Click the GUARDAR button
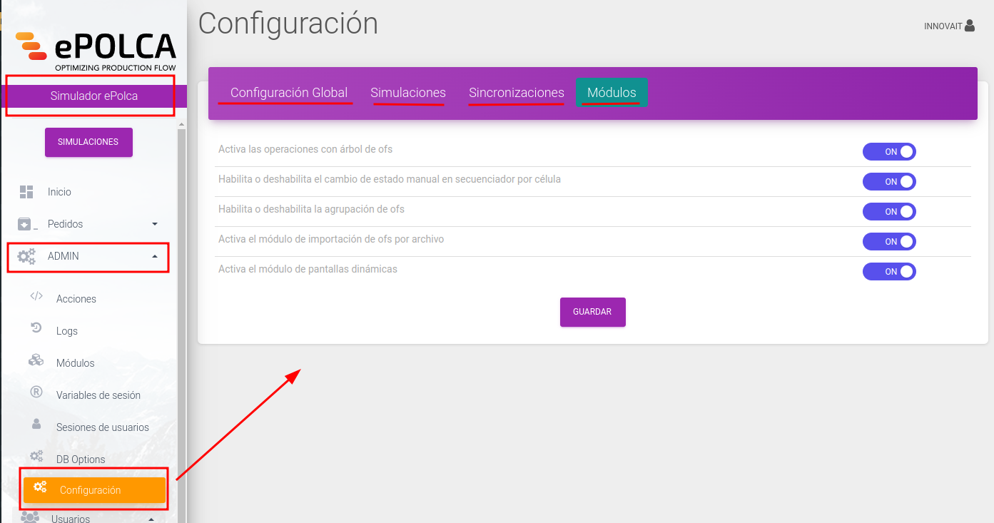The height and width of the screenshot is (523, 994). coord(593,312)
